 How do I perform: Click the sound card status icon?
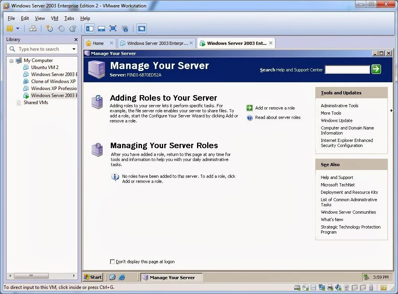click(x=338, y=287)
